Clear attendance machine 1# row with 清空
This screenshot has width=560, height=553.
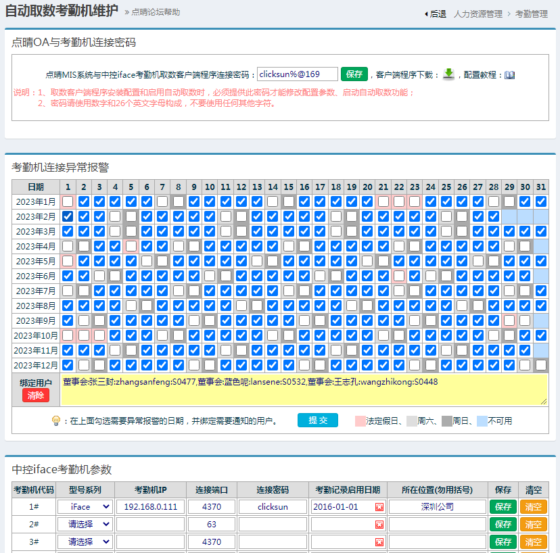533,507
